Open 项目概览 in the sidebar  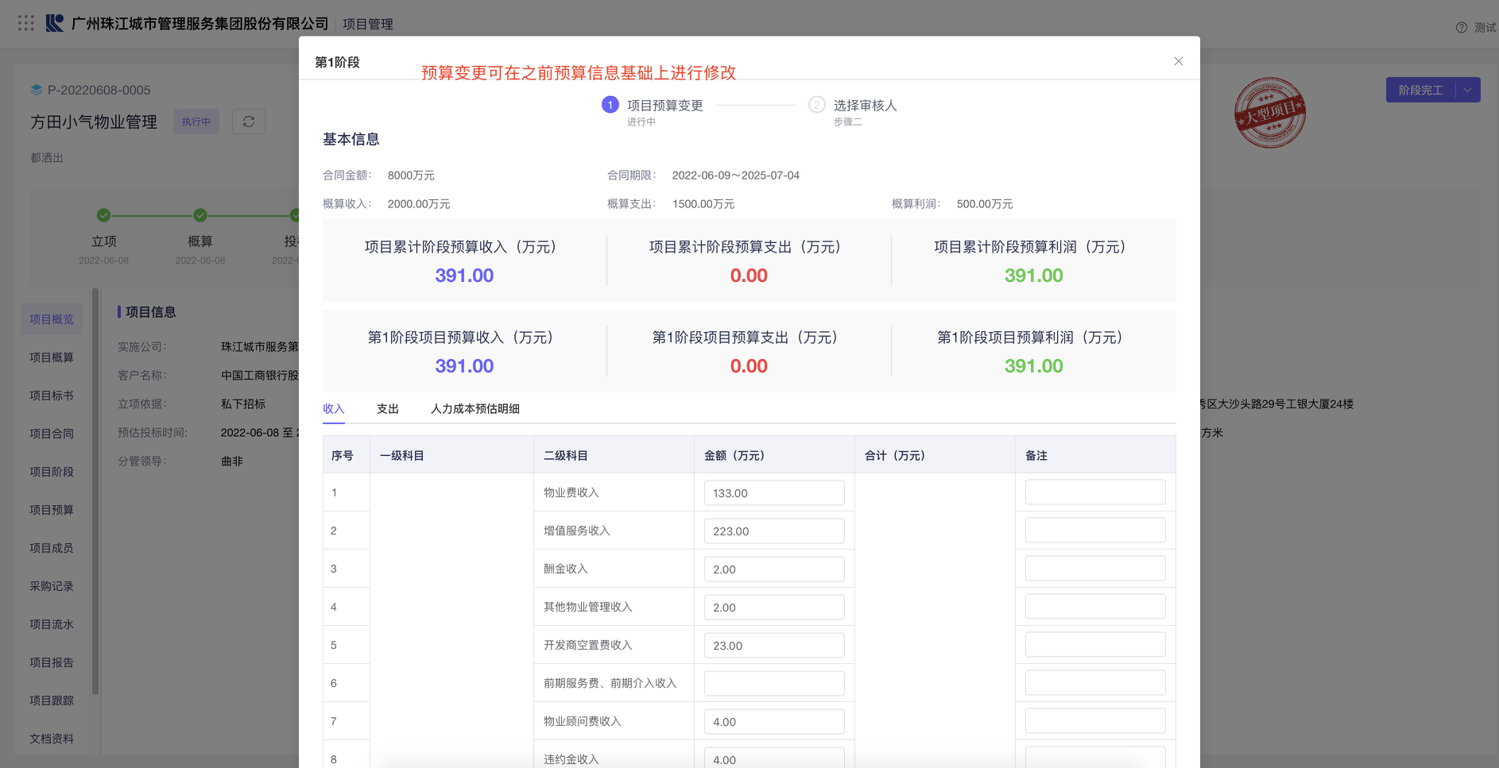point(52,318)
